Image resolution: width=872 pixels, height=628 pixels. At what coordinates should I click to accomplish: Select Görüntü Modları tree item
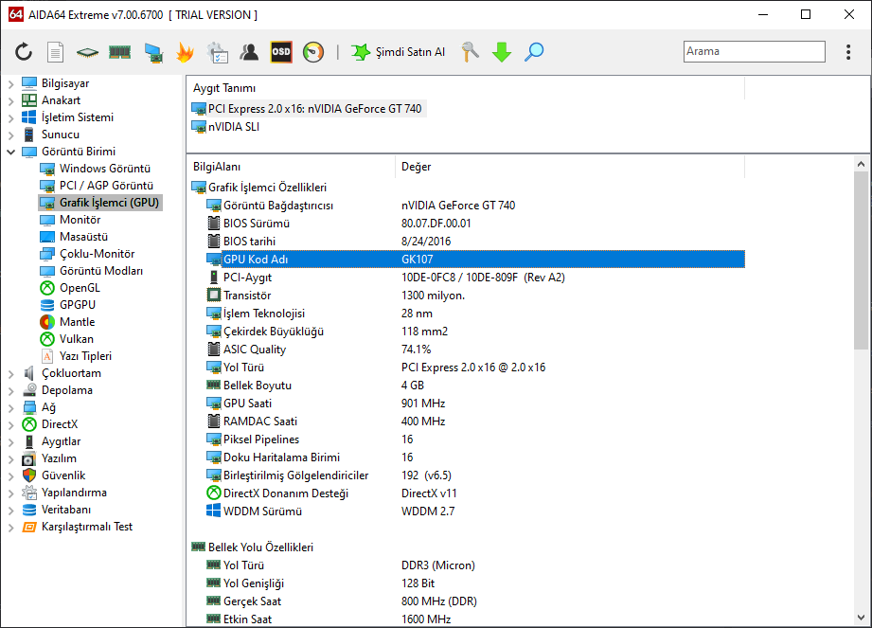(x=91, y=271)
